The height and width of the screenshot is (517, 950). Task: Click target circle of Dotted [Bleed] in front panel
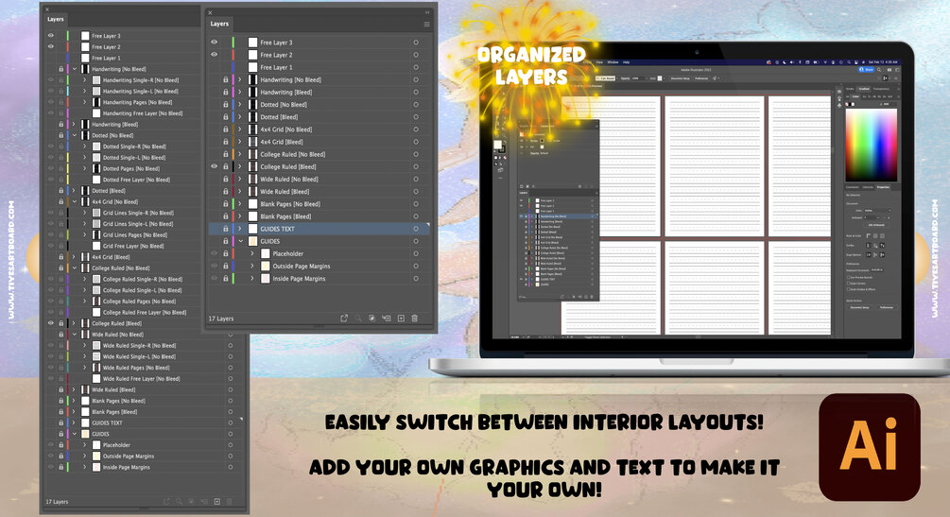pyautogui.click(x=416, y=117)
